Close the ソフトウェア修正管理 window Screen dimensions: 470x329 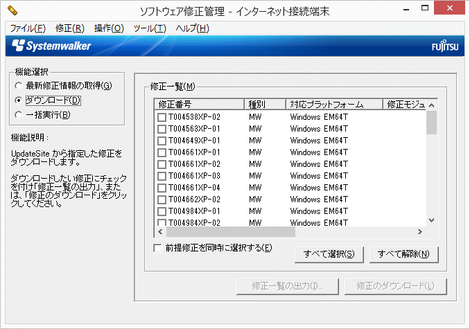pyautogui.click(x=449, y=8)
